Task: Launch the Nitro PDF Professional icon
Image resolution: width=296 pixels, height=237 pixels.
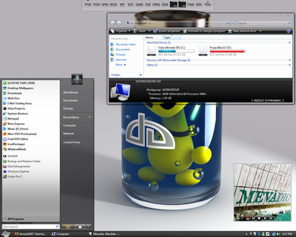Action: (5, 134)
